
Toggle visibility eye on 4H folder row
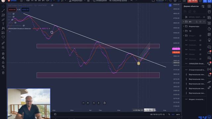point(200,22)
